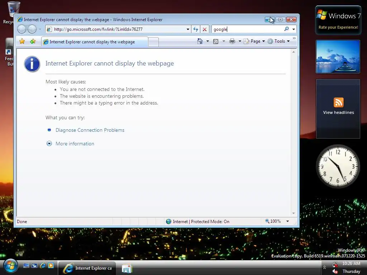Minimize the Internet Explorer window

pos(270,20)
